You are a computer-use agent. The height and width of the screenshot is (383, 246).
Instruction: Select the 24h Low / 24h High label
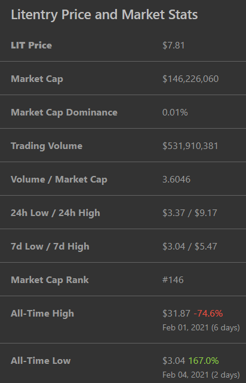[56, 213]
